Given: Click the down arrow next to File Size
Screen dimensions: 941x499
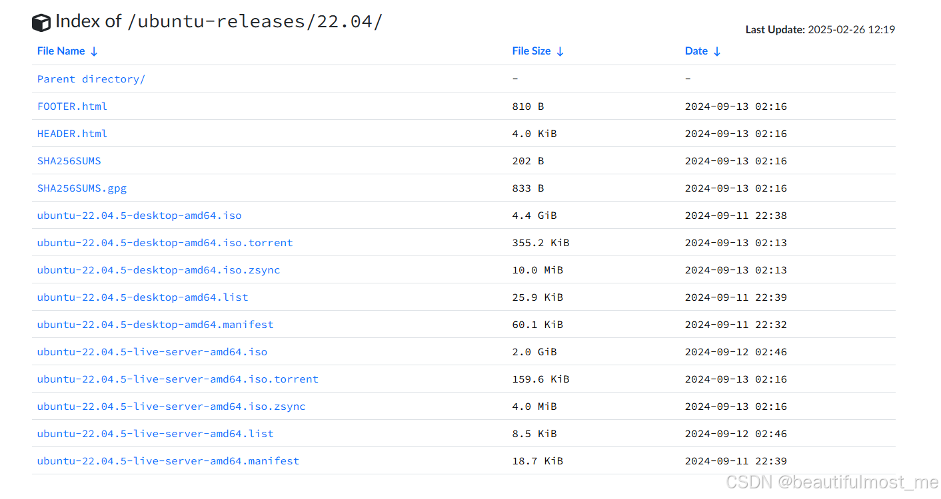Looking at the screenshot, I should point(560,51).
